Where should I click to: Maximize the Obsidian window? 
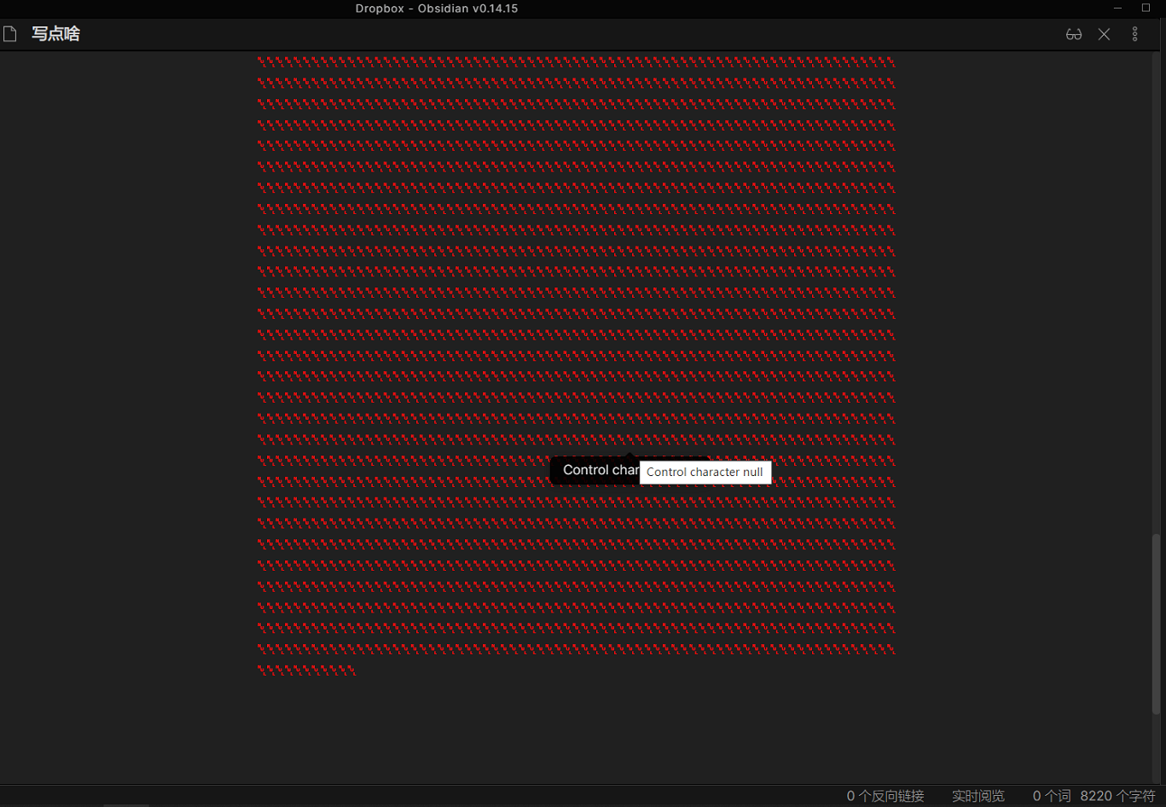(1146, 9)
